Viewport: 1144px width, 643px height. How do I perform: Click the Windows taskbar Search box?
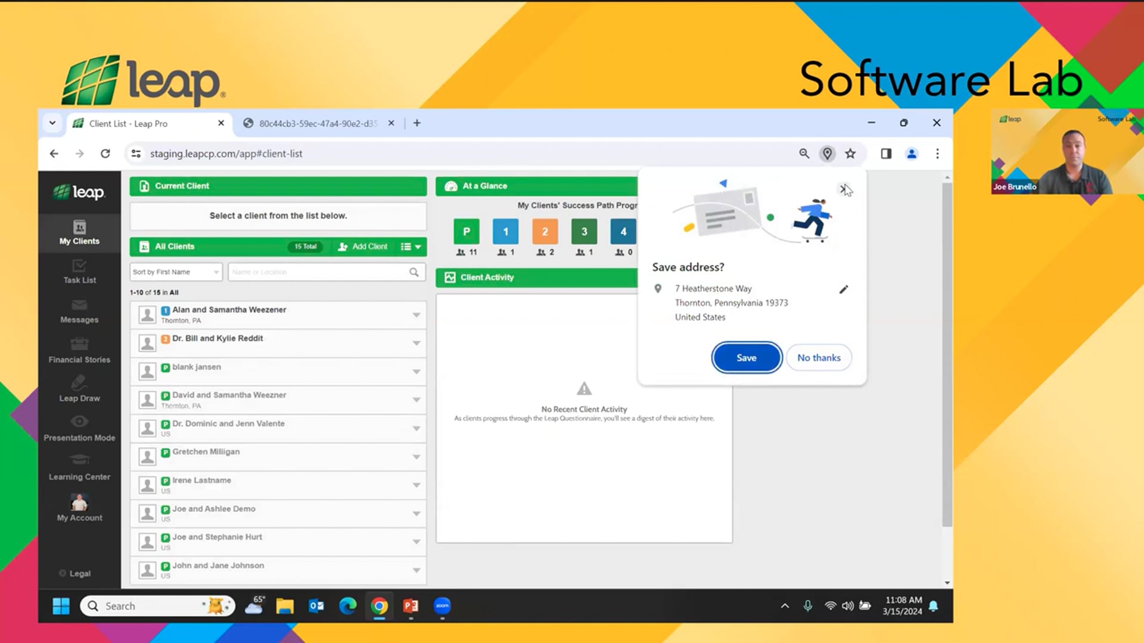click(157, 606)
